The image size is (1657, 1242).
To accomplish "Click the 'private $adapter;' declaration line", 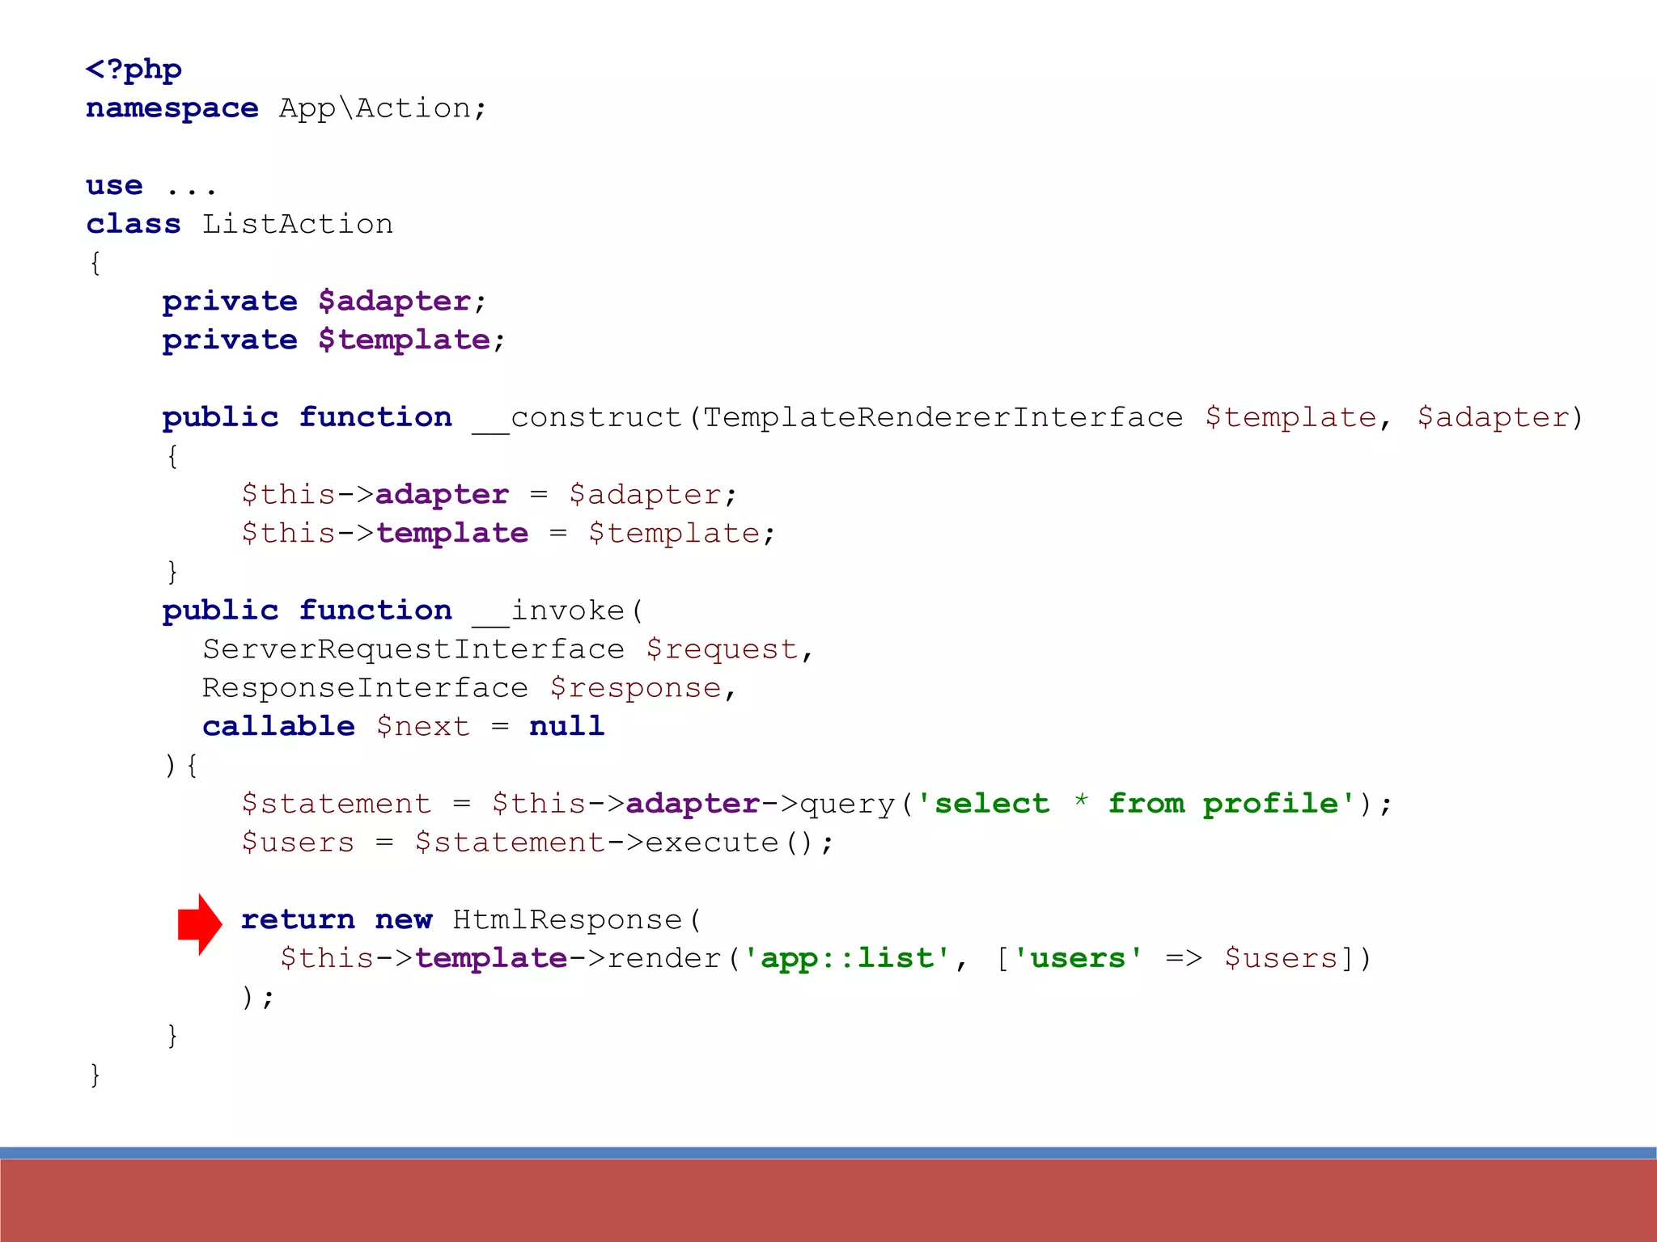I will pyautogui.click(x=324, y=301).
